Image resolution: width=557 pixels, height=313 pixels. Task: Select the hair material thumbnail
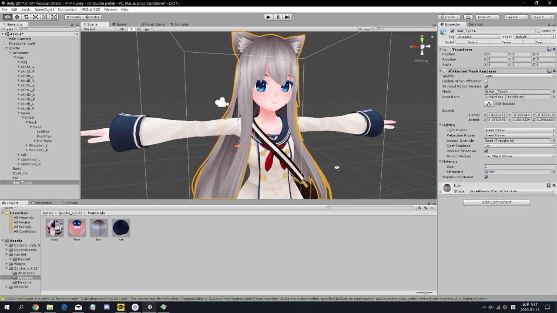click(99, 228)
